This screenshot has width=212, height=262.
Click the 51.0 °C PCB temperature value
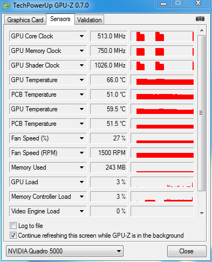[109, 95]
